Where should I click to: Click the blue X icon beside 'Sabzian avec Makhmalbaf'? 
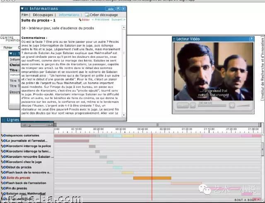coord(5,194)
